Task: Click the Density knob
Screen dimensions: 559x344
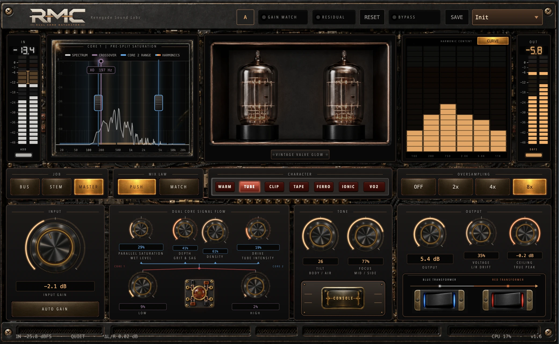Action: click(215, 232)
